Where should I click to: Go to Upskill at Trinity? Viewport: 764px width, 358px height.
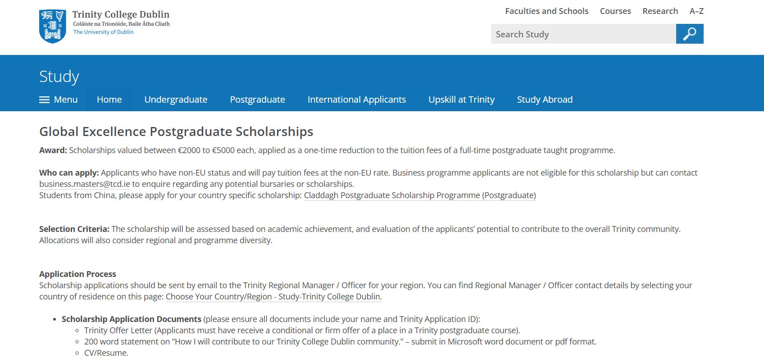pyautogui.click(x=461, y=100)
